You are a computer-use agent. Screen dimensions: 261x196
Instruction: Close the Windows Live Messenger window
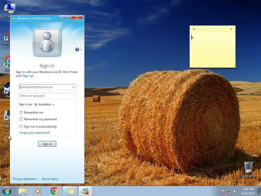(77, 17)
